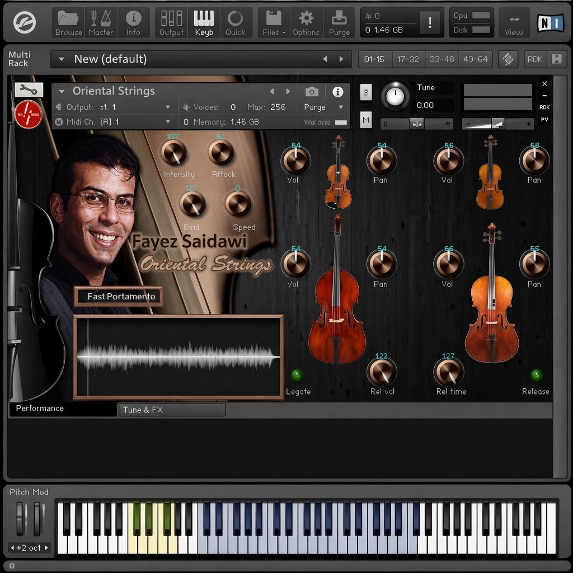Click the red instrument logo icon

point(28,115)
